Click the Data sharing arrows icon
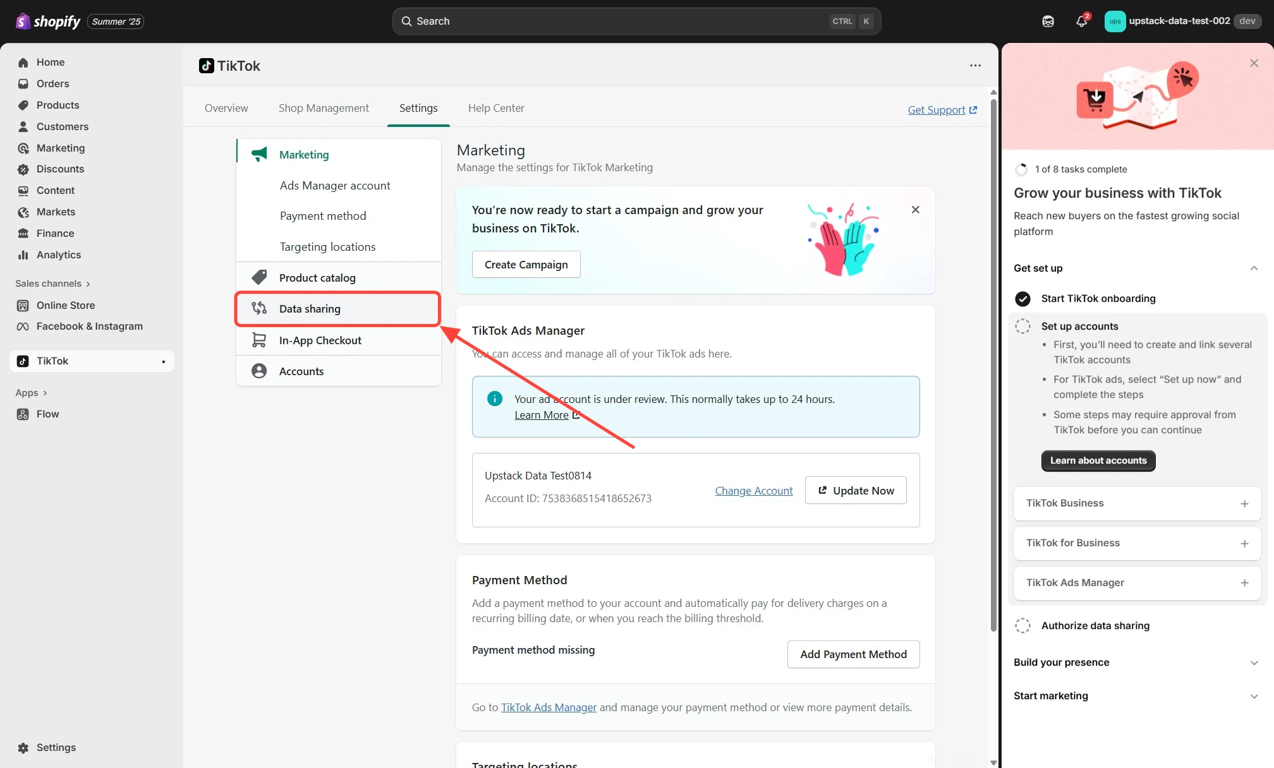 [259, 308]
